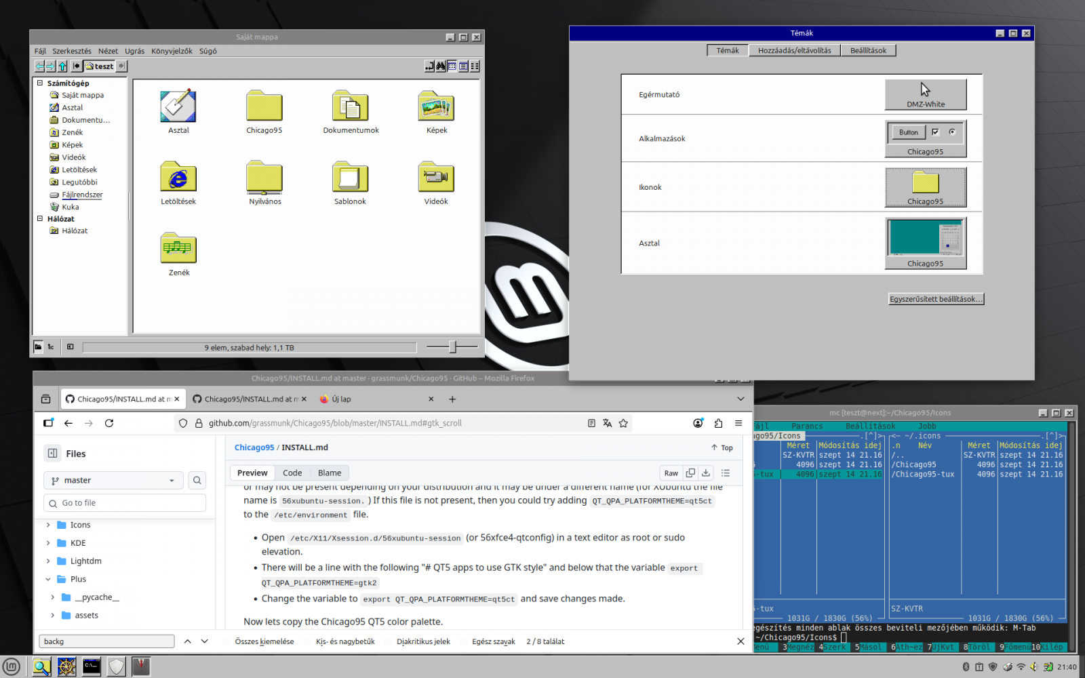Click the Raw button on GitHub
Image resolution: width=1085 pixels, height=678 pixels.
tap(671, 473)
